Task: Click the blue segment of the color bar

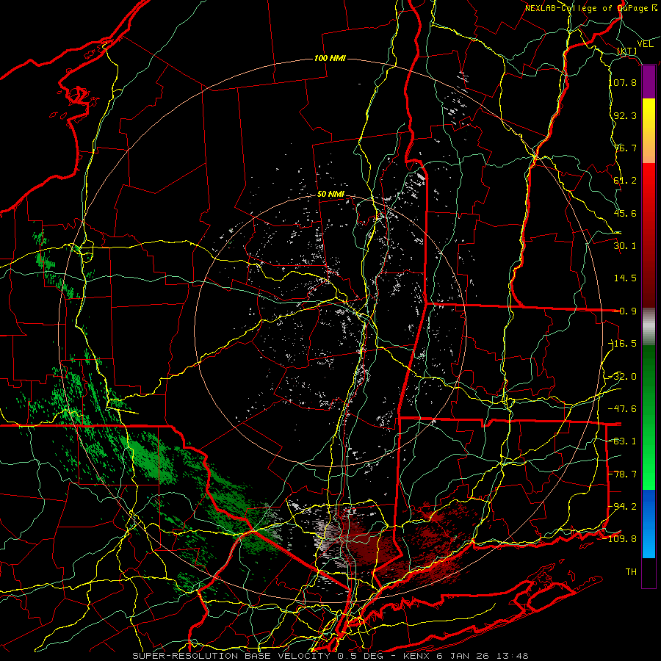Action: tap(649, 524)
